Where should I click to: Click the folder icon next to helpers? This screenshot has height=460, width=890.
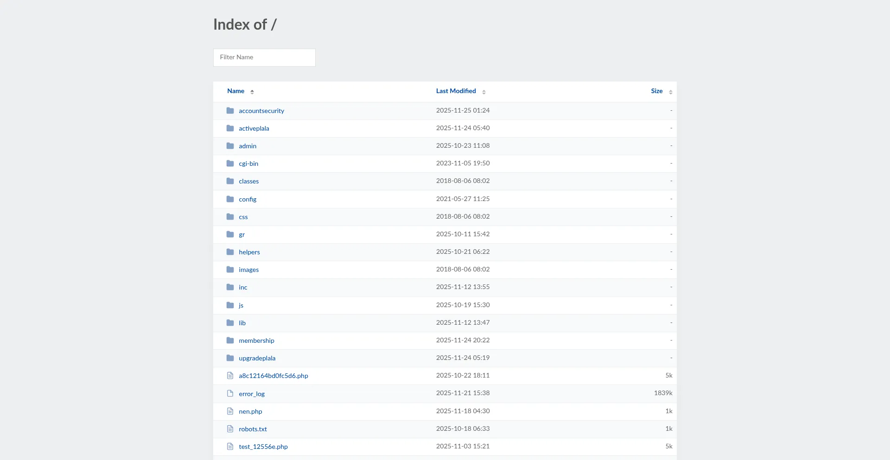coord(230,252)
